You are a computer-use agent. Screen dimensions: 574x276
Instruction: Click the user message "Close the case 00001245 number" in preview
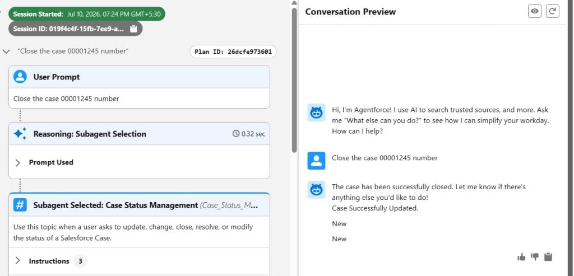point(385,158)
